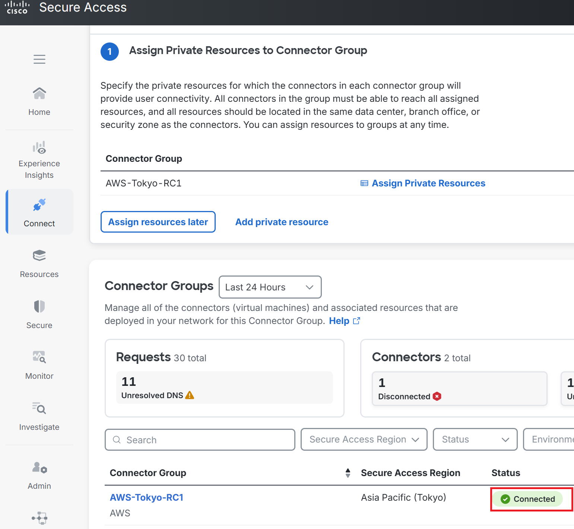Open the Monitor section
The height and width of the screenshot is (529, 574).
(x=39, y=366)
